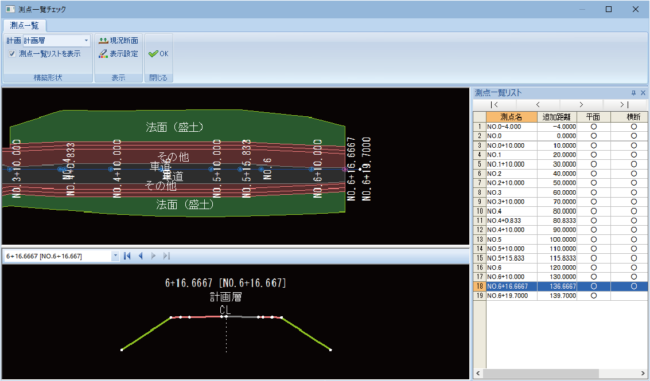Select station NO.3 in list

pos(511,193)
